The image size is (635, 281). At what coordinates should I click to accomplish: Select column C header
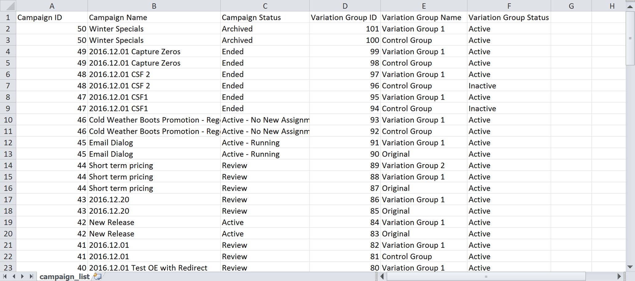click(265, 6)
